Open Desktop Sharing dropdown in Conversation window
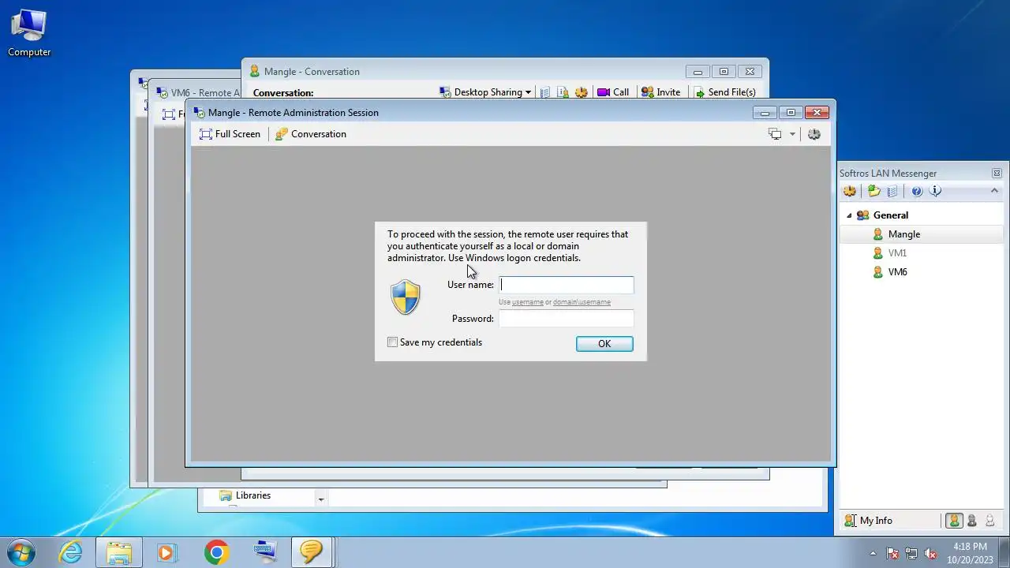 click(485, 92)
